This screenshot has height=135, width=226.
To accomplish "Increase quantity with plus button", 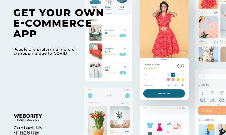I will pos(182,85).
